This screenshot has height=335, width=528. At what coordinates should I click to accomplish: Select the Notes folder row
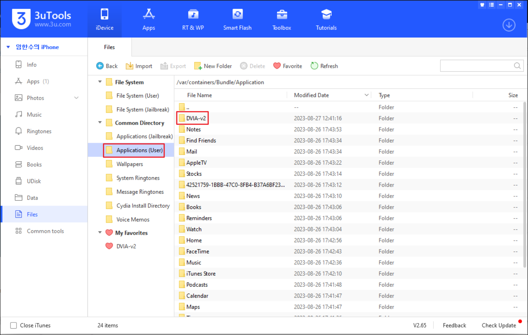349,129
